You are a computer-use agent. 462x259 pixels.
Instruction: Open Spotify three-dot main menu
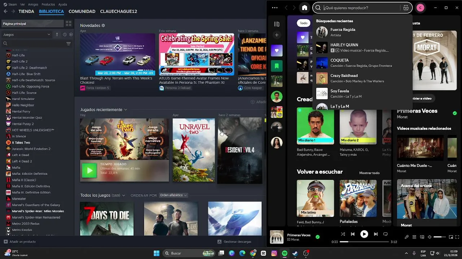tap(275, 8)
